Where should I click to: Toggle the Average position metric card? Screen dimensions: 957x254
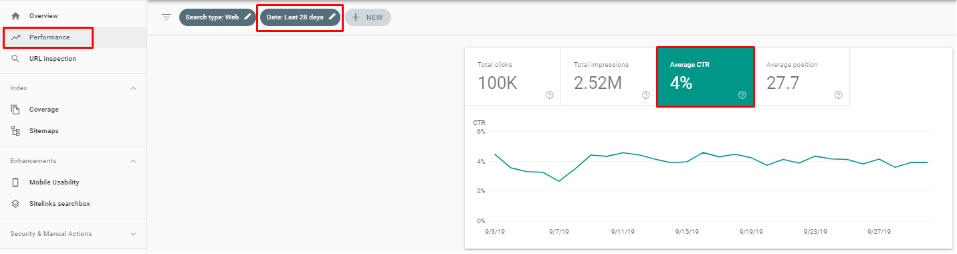pos(802,77)
